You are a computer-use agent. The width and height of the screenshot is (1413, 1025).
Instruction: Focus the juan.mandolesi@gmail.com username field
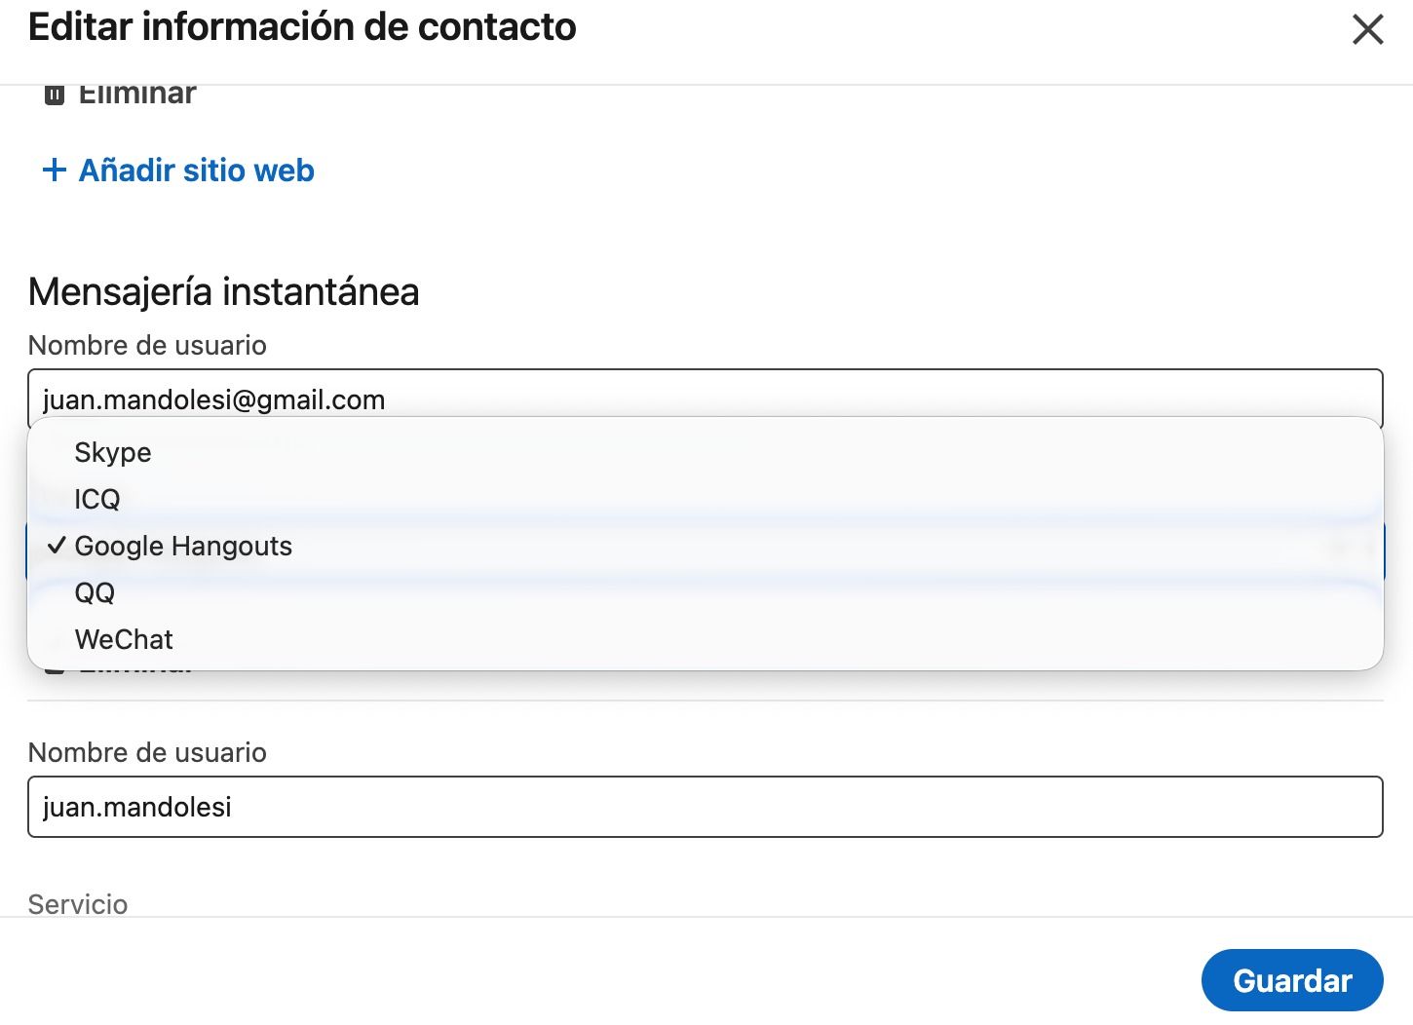point(704,398)
